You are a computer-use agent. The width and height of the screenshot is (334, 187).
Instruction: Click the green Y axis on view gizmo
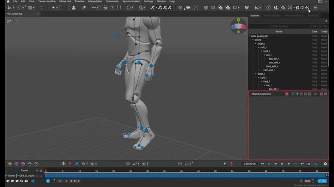[238, 20]
